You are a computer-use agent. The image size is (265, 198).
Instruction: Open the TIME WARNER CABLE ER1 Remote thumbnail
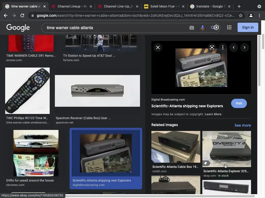31,43
